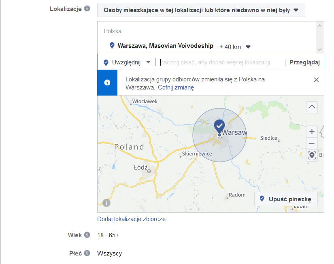Click the Wiek info icon
Screen dimensions: 334x264
87,234
